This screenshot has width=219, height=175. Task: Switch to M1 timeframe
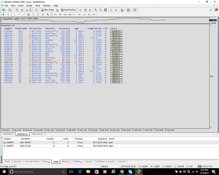[55, 14]
